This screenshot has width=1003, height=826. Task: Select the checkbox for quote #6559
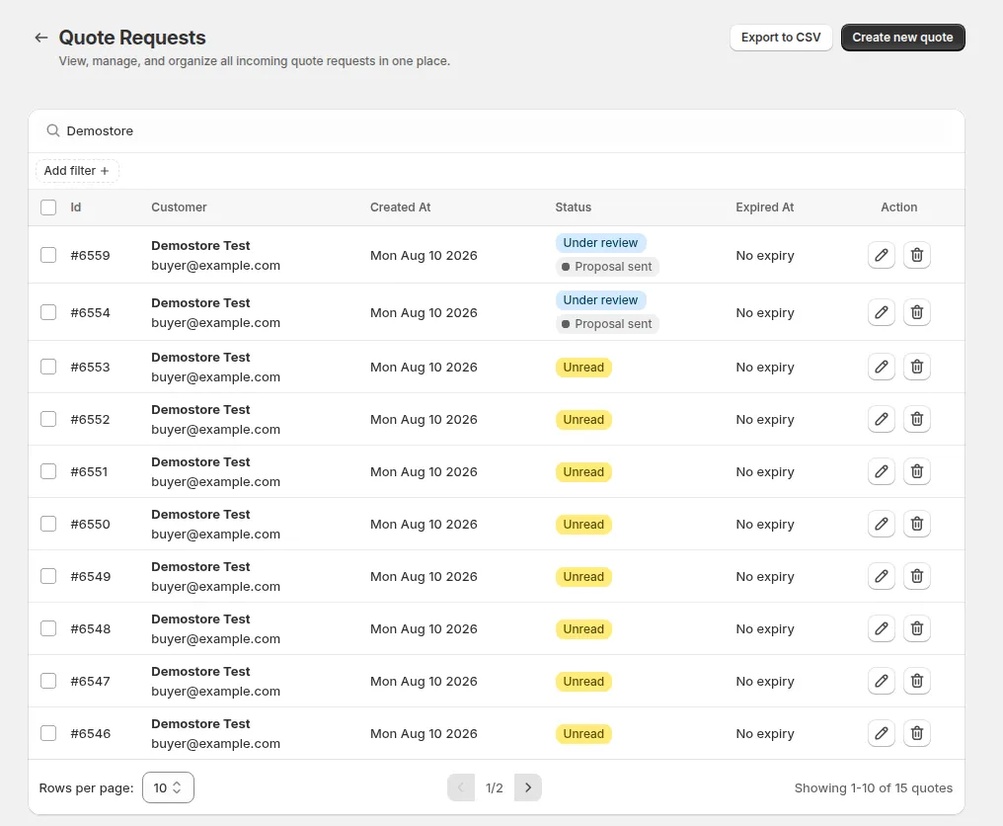[x=48, y=255]
